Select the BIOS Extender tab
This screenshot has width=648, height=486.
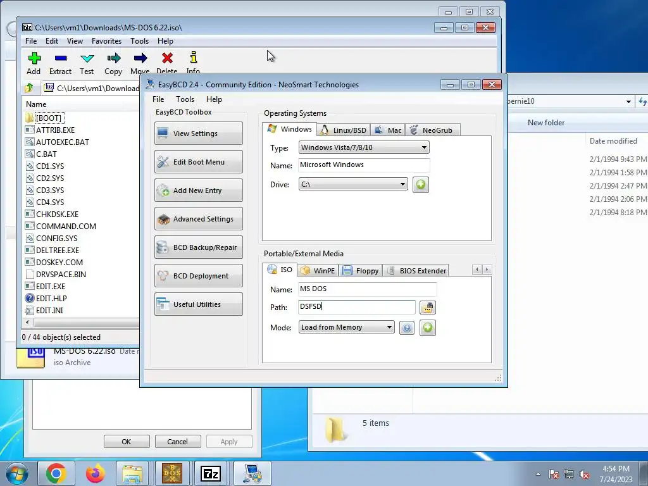(x=416, y=271)
